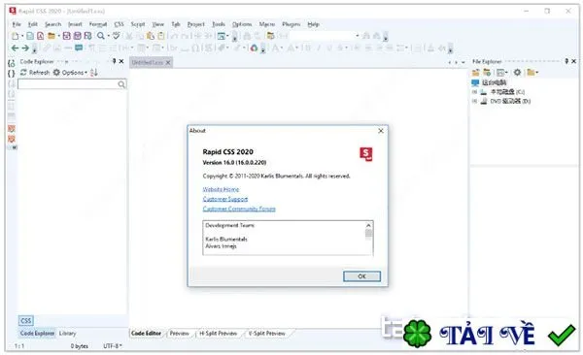This screenshot has height=355, width=583.
Task: Click the spell check icon in the toolbar
Action: (117, 36)
